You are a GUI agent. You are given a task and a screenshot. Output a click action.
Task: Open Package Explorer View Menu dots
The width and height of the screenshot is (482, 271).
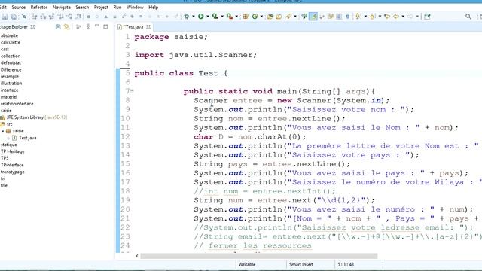click(x=88, y=27)
